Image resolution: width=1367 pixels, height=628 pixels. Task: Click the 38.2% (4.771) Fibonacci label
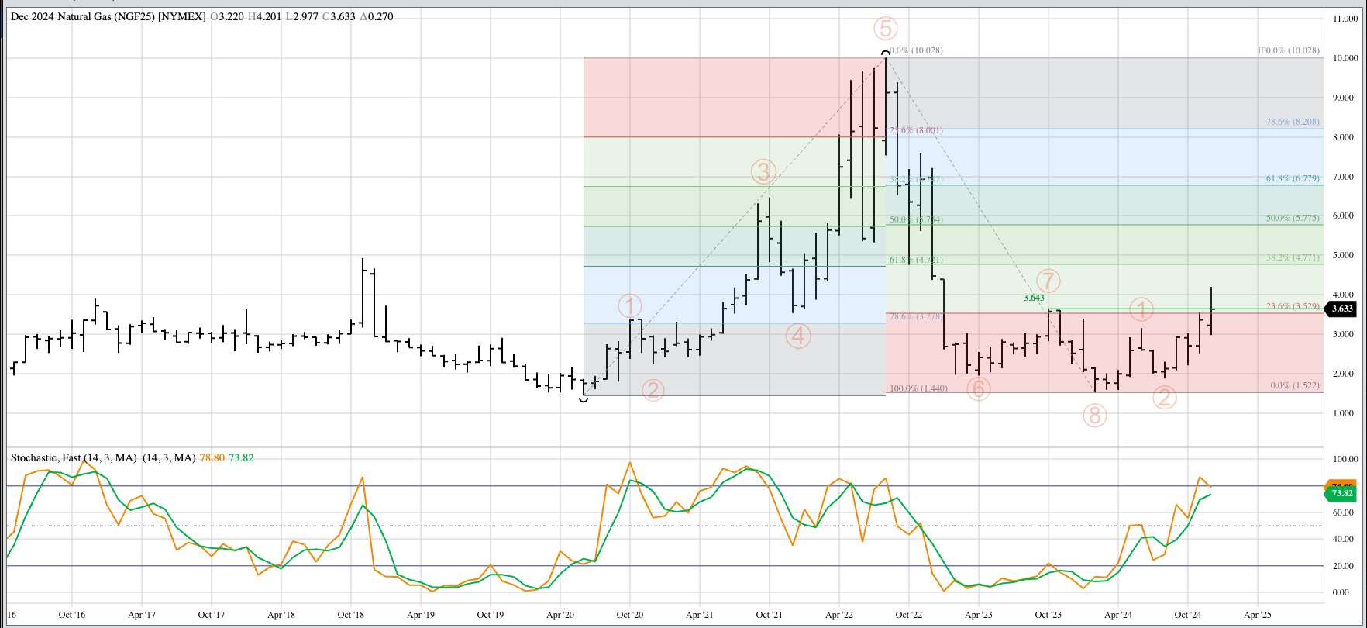click(1292, 258)
